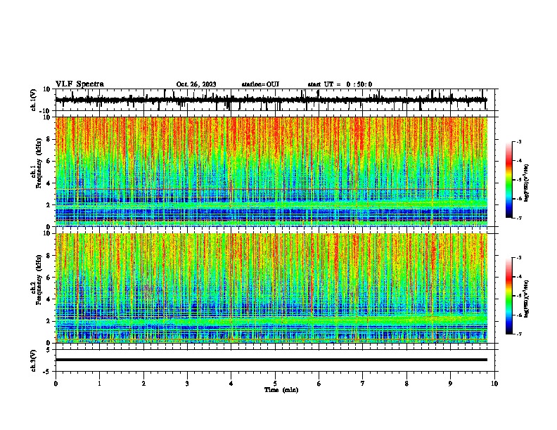557x430 pixels.
Task: Click the "-7" label on ch.2 colorbar
Action: coord(519,334)
